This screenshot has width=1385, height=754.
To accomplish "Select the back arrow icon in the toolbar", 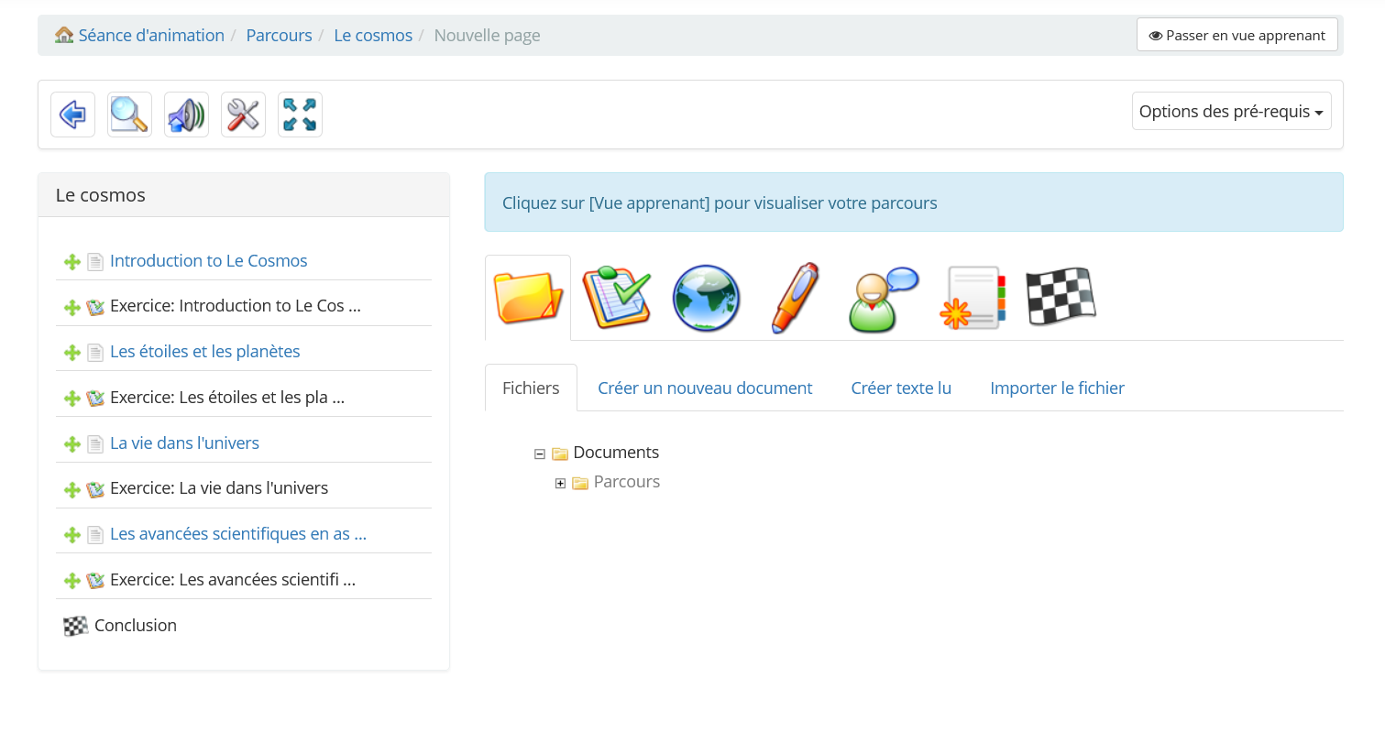I will pyautogui.click(x=72, y=114).
